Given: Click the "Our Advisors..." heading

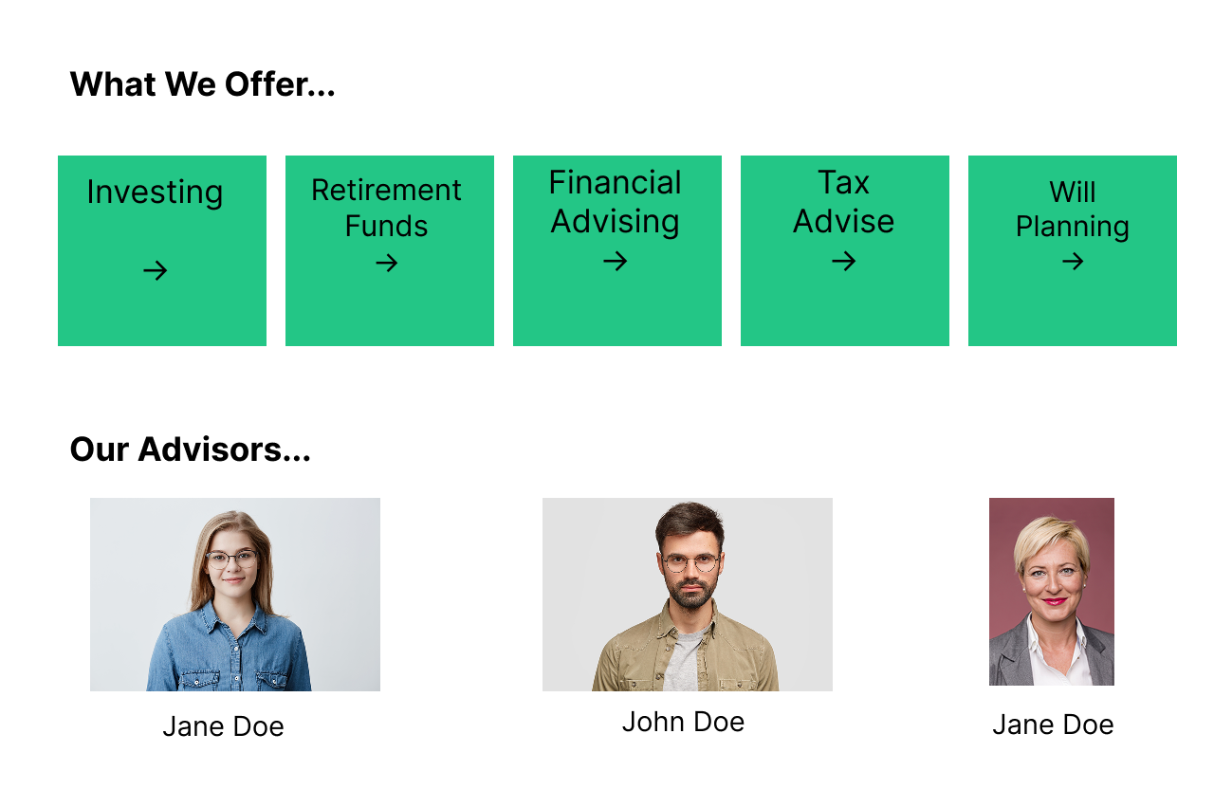Looking at the screenshot, I should pyautogui.click(x=191, y=449).
